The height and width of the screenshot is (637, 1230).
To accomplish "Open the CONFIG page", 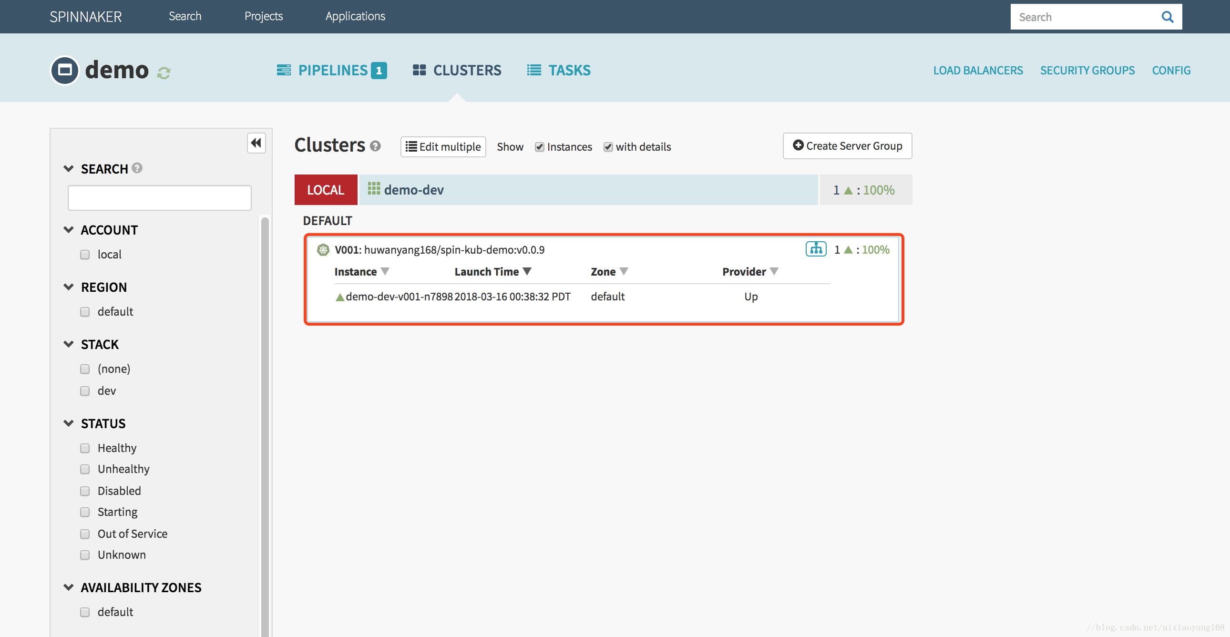I will point(1171,71).
